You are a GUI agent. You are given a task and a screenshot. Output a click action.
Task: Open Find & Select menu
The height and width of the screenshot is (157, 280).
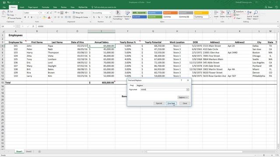click(x=255, y=15)
